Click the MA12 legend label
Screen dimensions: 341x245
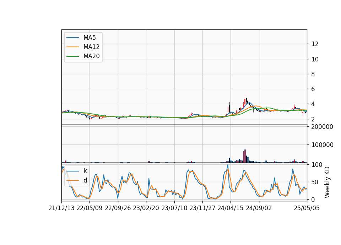[91, 47]
